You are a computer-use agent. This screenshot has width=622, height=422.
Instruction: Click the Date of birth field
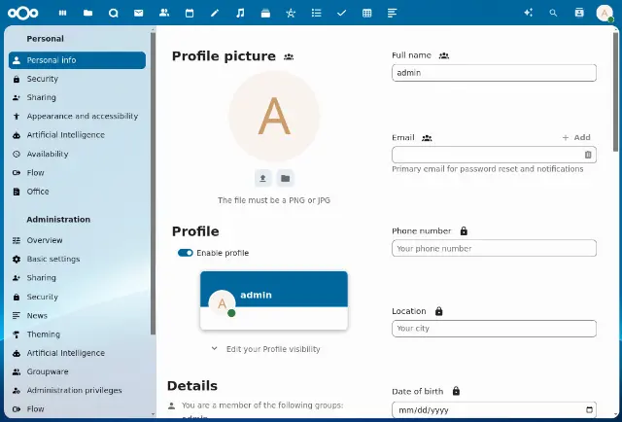click(x=494, y=410)
